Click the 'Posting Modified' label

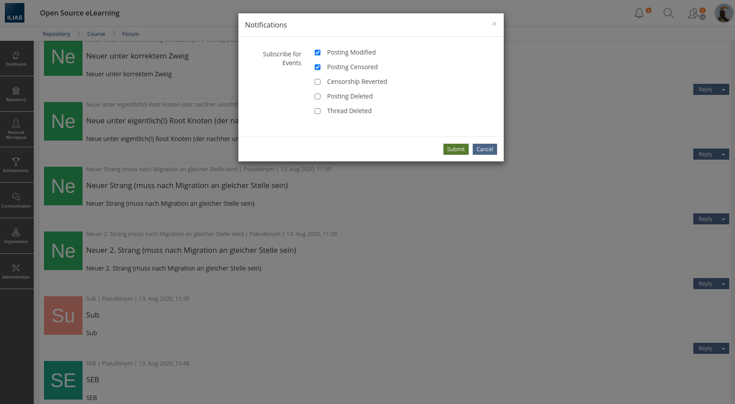(x=351, y=52)
